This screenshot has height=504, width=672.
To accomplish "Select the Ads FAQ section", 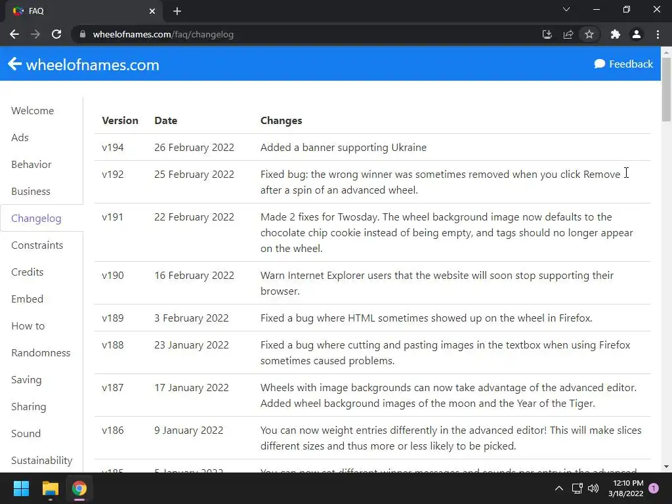I will (x=20, y=138).
